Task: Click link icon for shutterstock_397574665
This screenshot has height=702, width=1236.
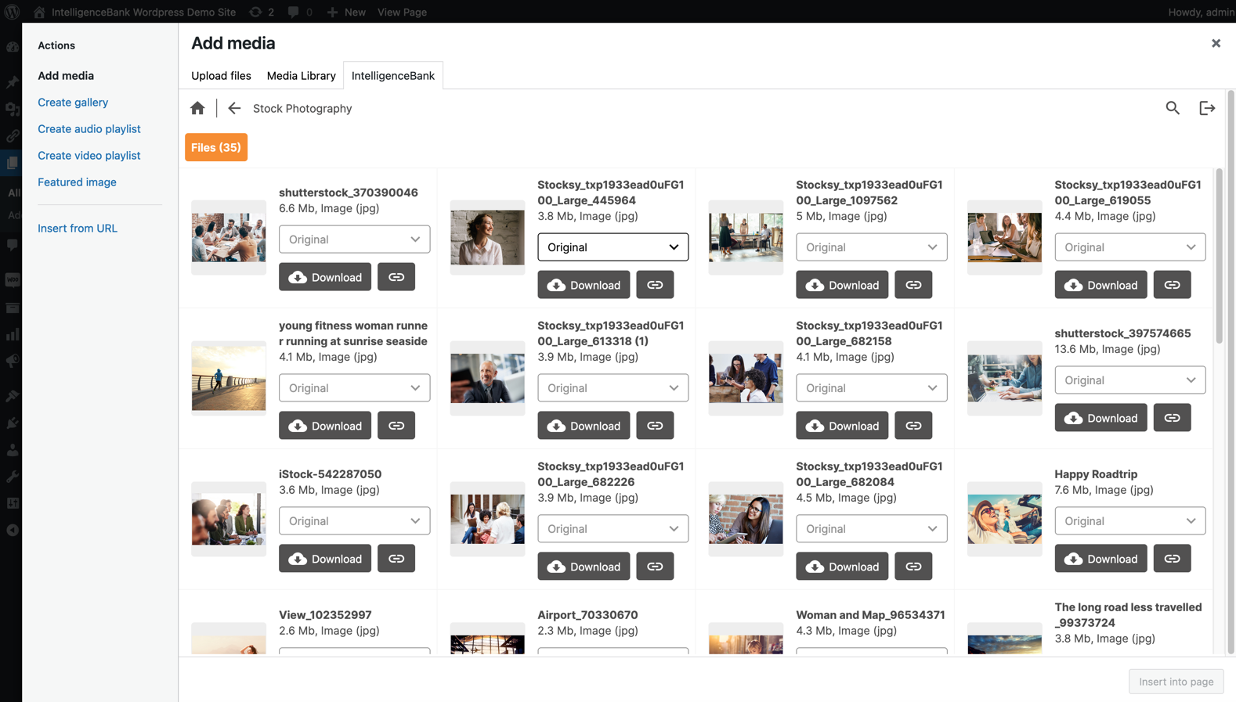Action: (x=1172, y=418)
